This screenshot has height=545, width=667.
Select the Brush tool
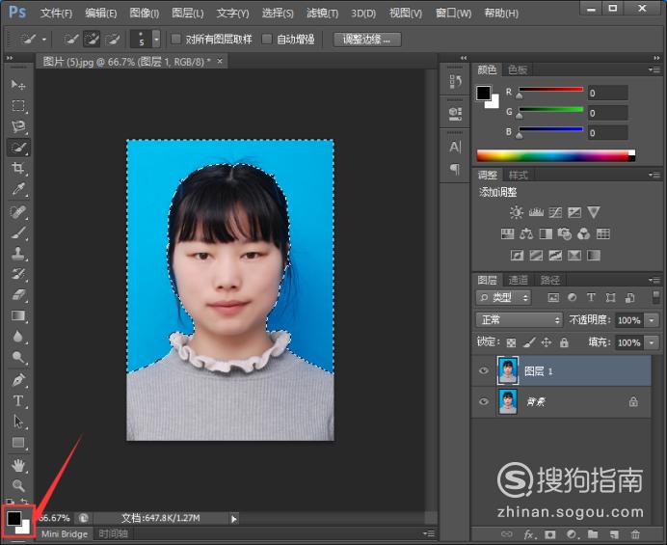pyautogui.click(x=18, y=232)
